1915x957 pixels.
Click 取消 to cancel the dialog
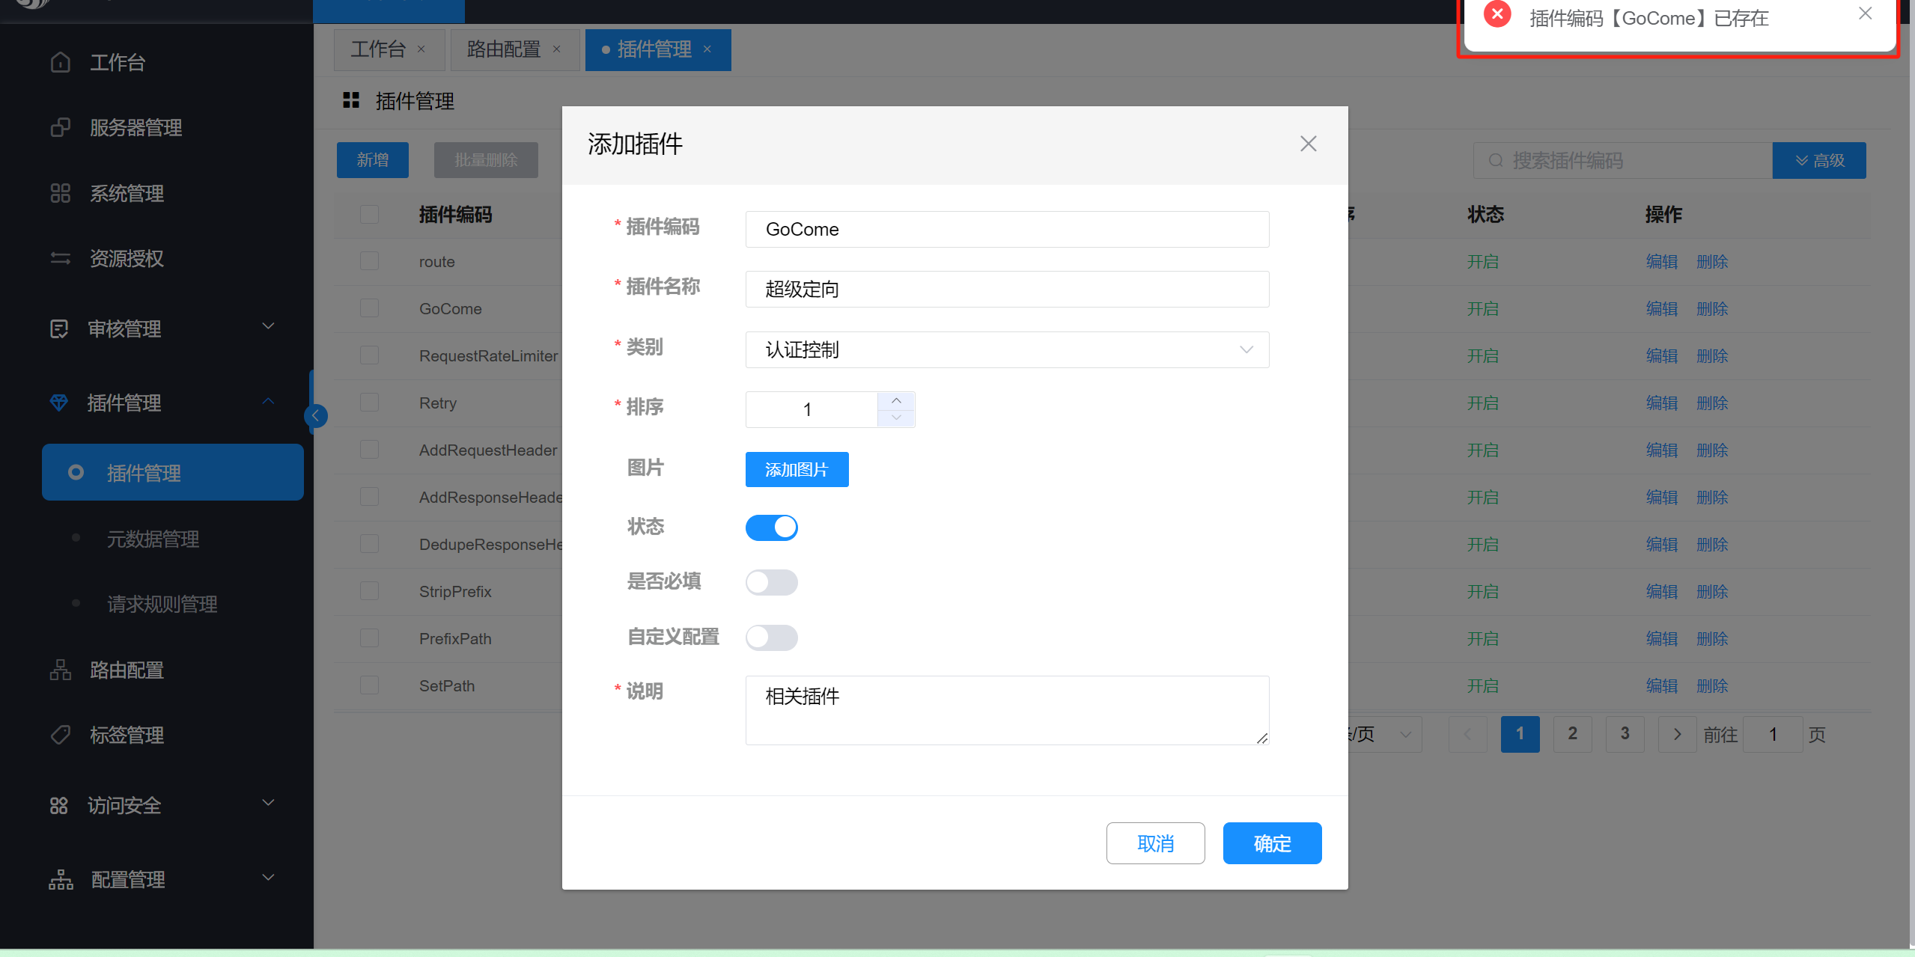coord(1155,843)
